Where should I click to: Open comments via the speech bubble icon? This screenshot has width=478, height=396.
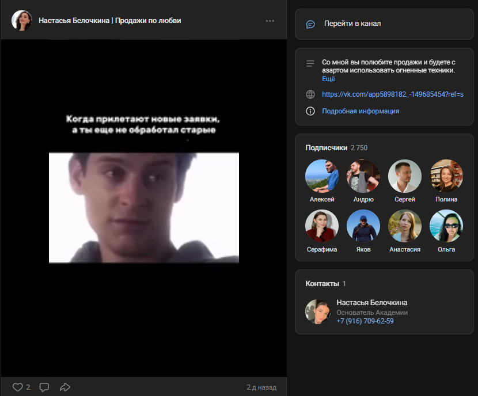point(44,387)
